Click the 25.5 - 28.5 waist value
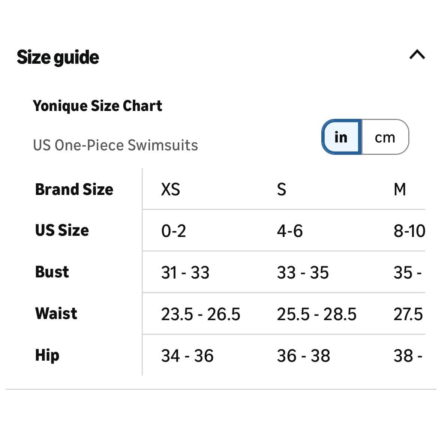This screenshot has width=442, height=442. tap(316, 314)
